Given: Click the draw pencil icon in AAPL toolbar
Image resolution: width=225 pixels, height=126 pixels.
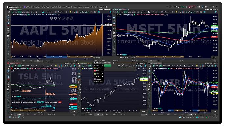Looking at the screenshot, I should click(9, 12).
